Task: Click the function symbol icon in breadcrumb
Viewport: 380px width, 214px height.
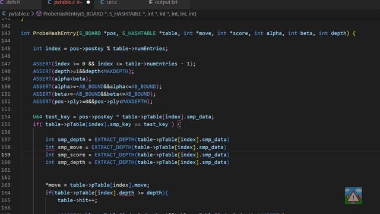Action: [39, 14]
